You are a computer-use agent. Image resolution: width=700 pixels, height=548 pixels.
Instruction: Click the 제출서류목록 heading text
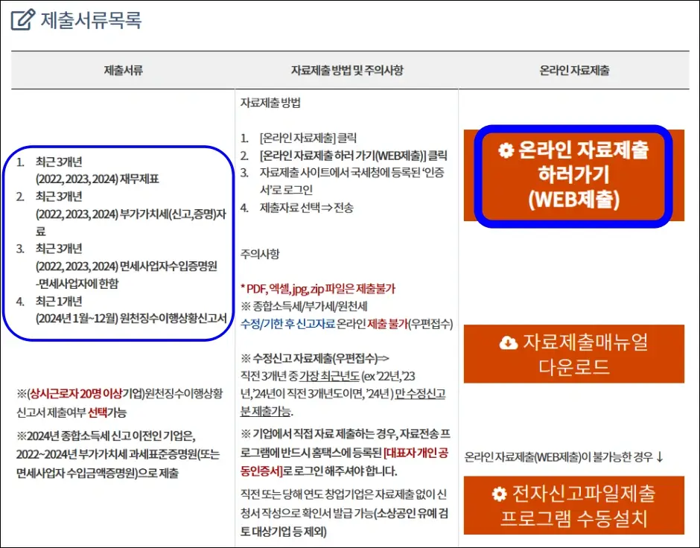click(x=92, y=20)
